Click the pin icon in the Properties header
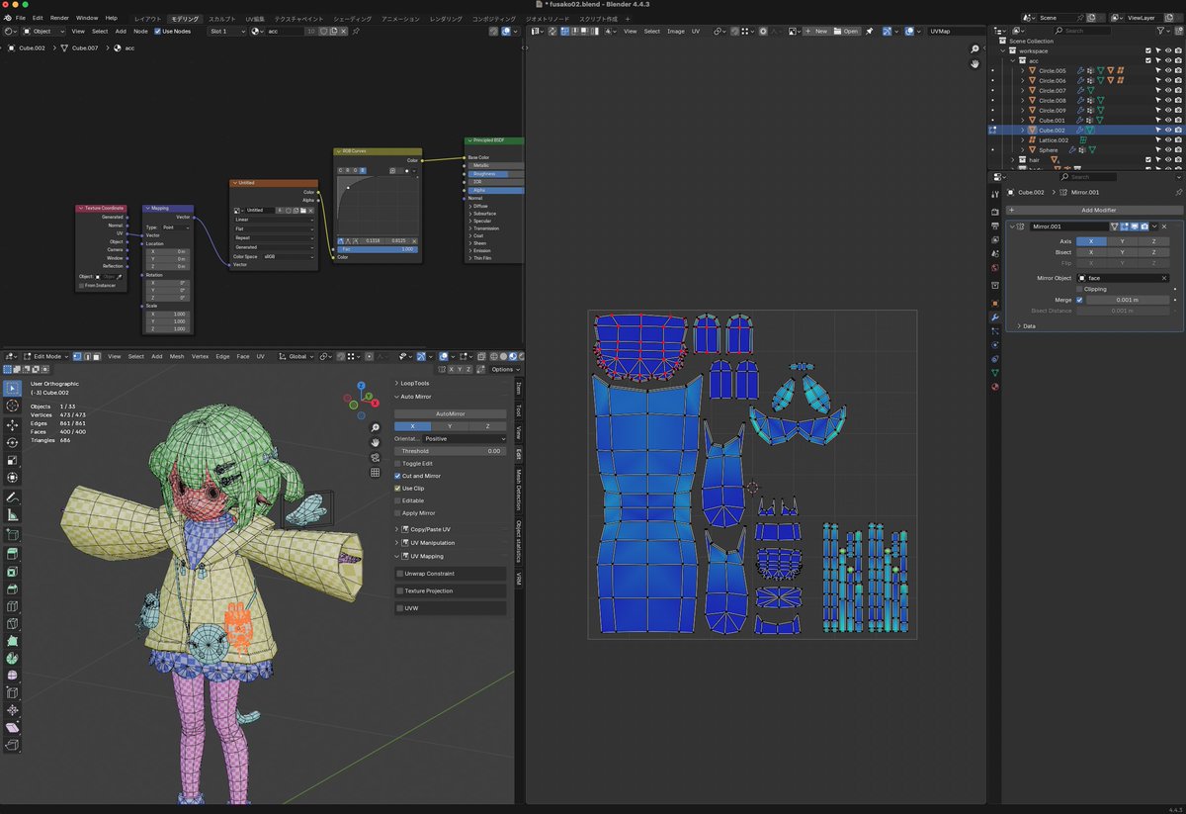 pos(1178,192)
